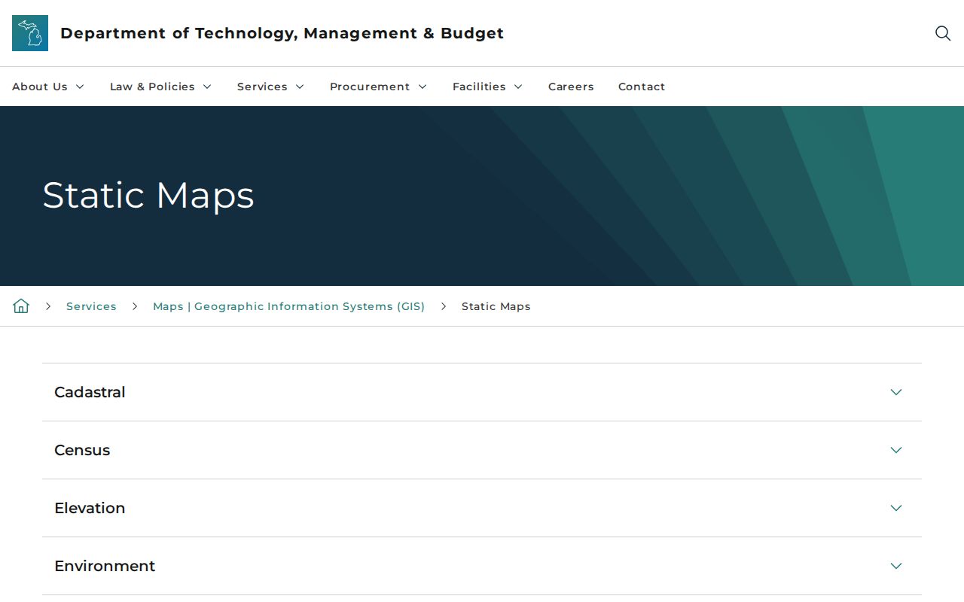Click the Elevation section heading

click(x=90, y=508)
